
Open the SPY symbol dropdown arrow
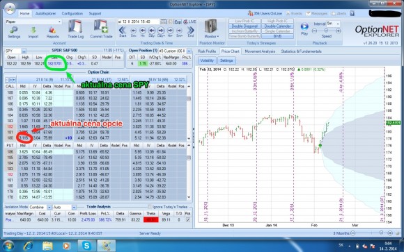pos(24,51)
